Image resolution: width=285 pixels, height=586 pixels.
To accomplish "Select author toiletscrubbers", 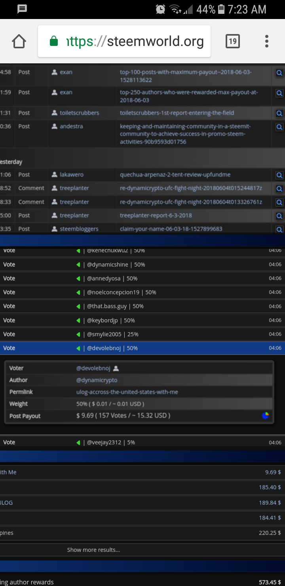I will (80, 113).
